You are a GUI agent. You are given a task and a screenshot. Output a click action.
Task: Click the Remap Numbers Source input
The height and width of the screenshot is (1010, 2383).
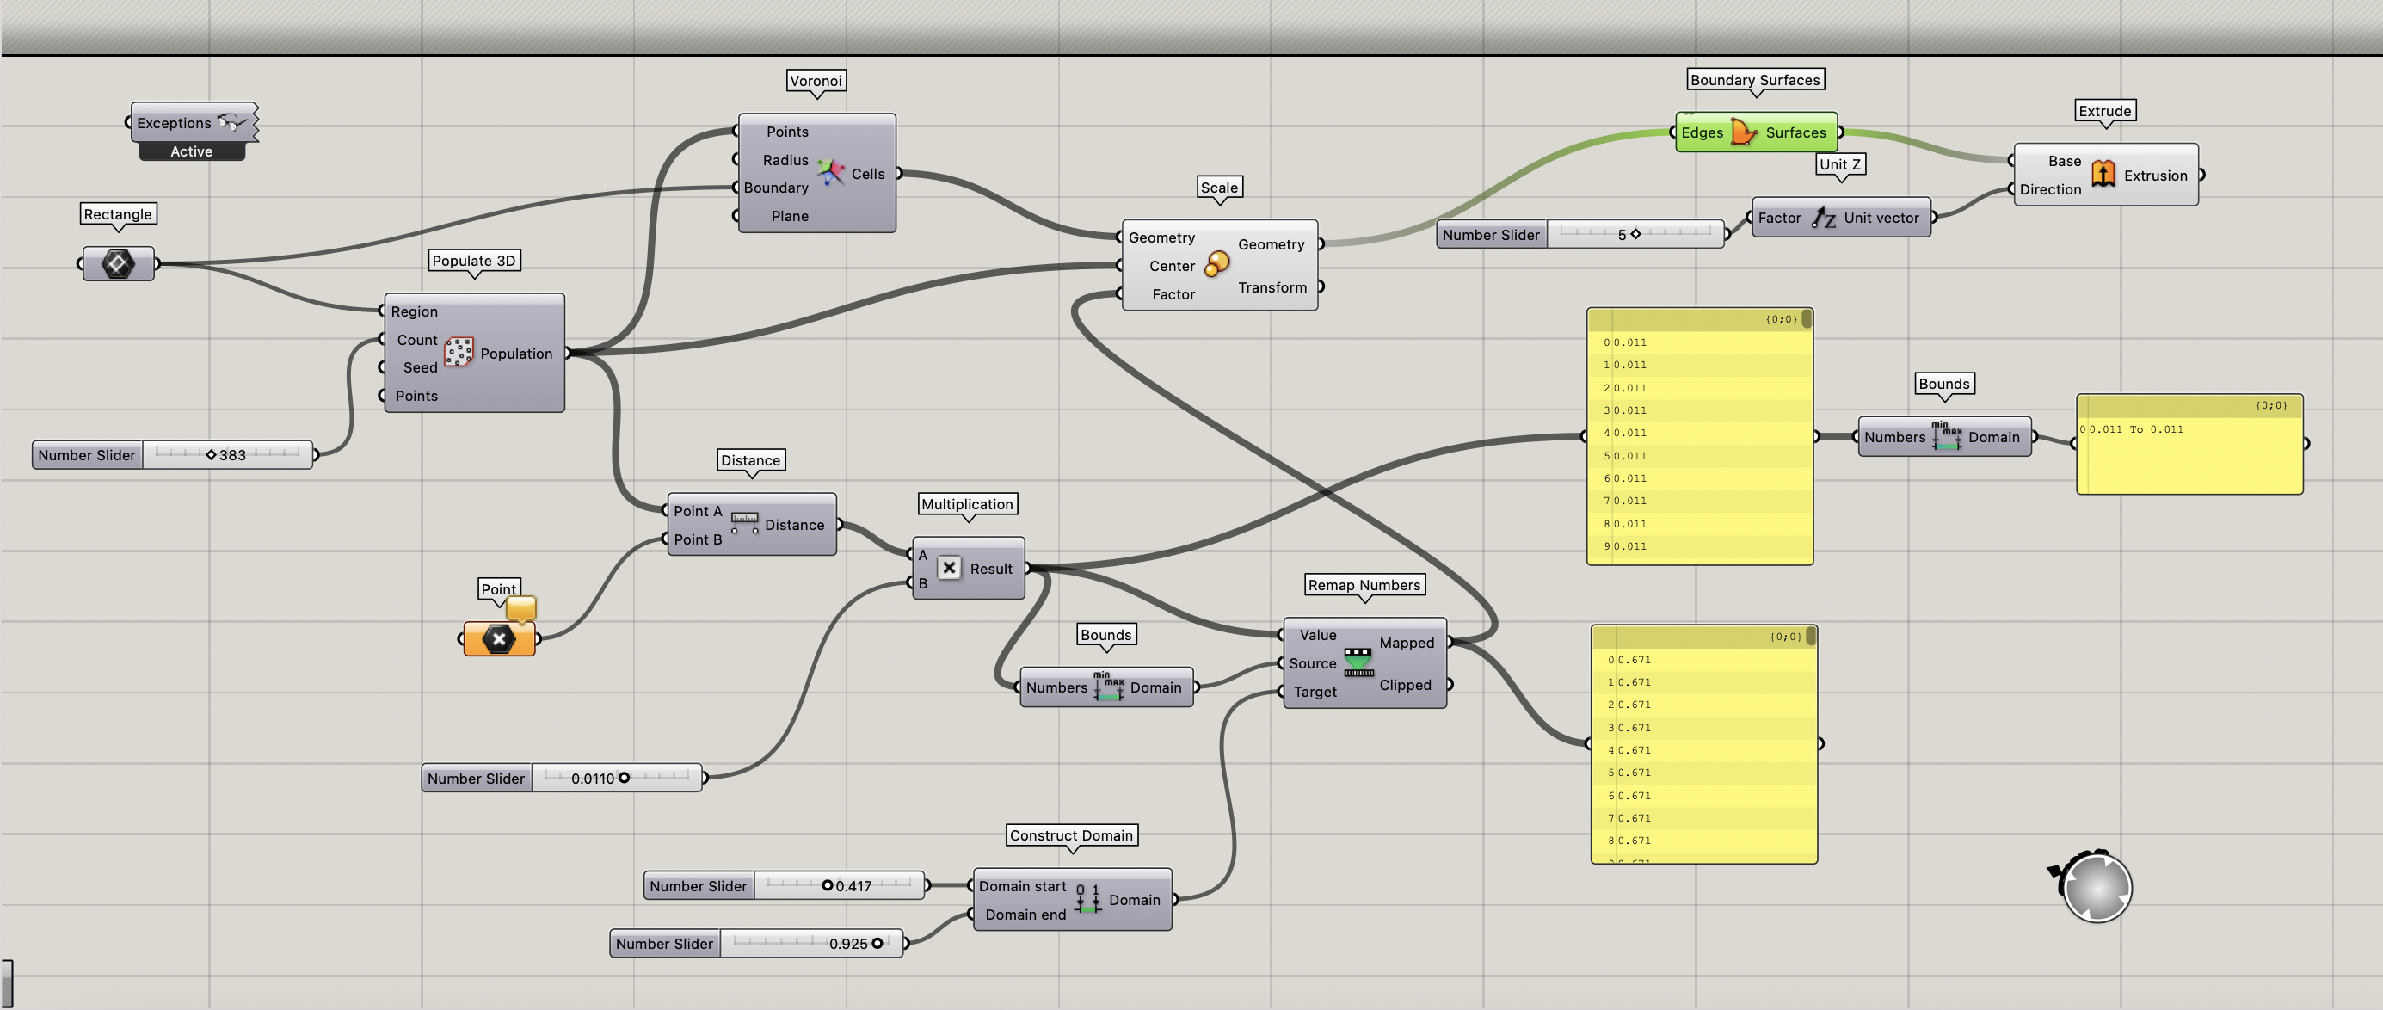[x=1312, y=663]
